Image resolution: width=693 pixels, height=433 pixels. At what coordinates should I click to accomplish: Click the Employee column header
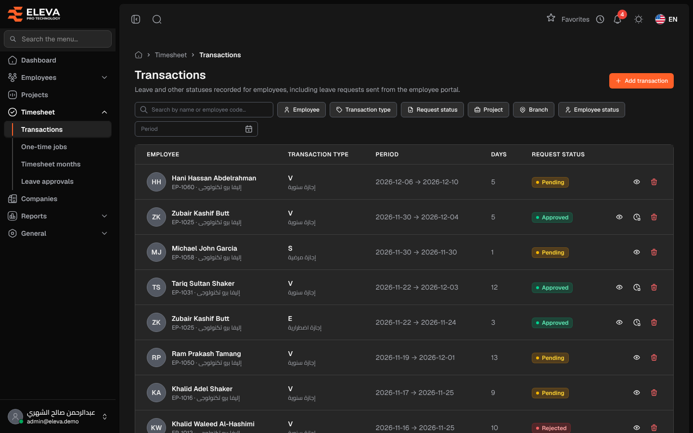(x=163, y=154)
